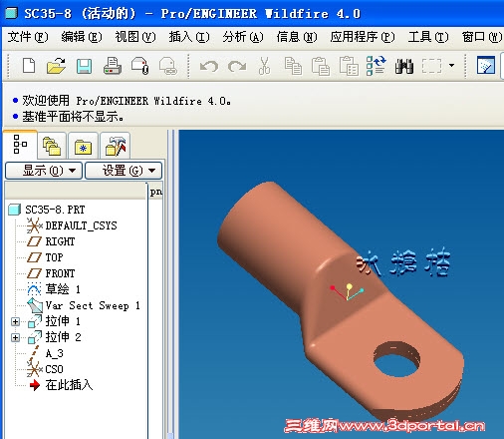The image size is (504, 439).
Task: Open the 窗口(W) menu
Action: [x=482, y=37]
